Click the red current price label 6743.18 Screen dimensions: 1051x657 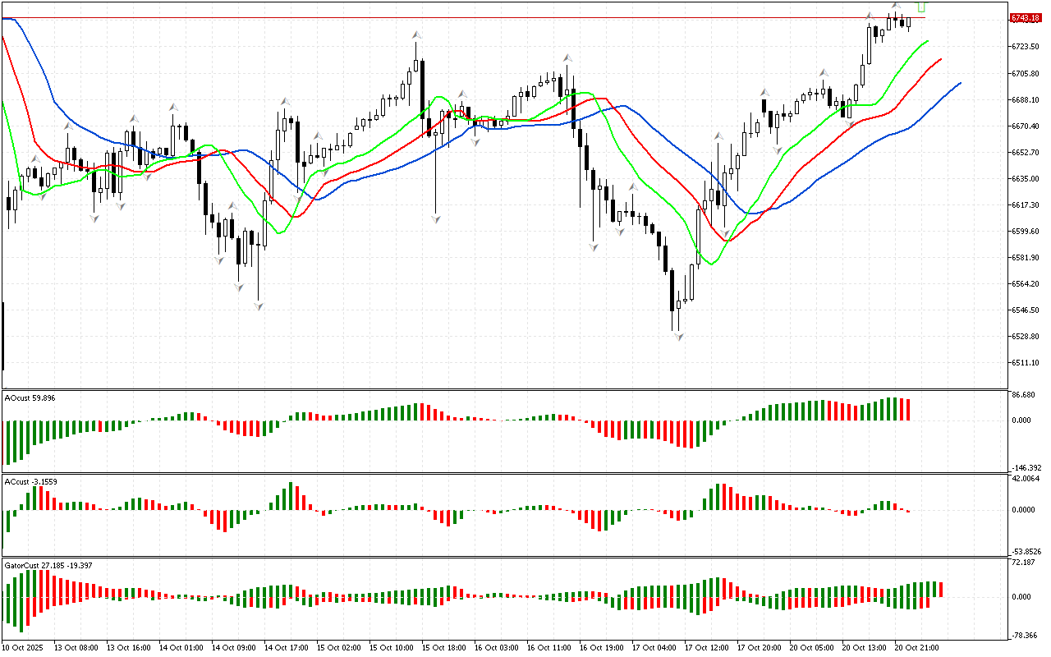1026,17
